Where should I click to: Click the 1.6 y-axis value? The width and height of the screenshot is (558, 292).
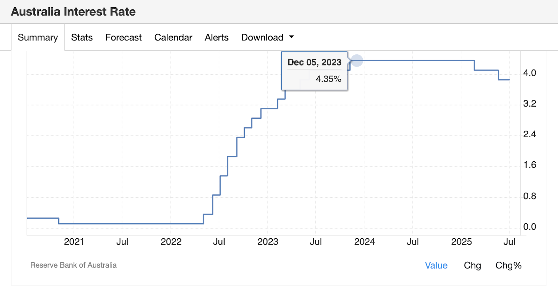point(529,165)
